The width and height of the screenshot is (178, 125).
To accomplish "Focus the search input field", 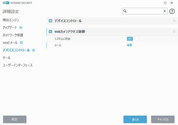I will pyautogui.click(x=145, y=11).
